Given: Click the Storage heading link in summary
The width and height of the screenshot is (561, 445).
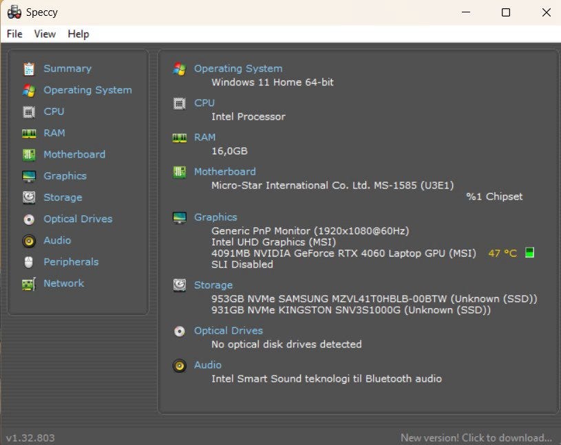Looking at the screenshot, I should [x=213, y=285].
